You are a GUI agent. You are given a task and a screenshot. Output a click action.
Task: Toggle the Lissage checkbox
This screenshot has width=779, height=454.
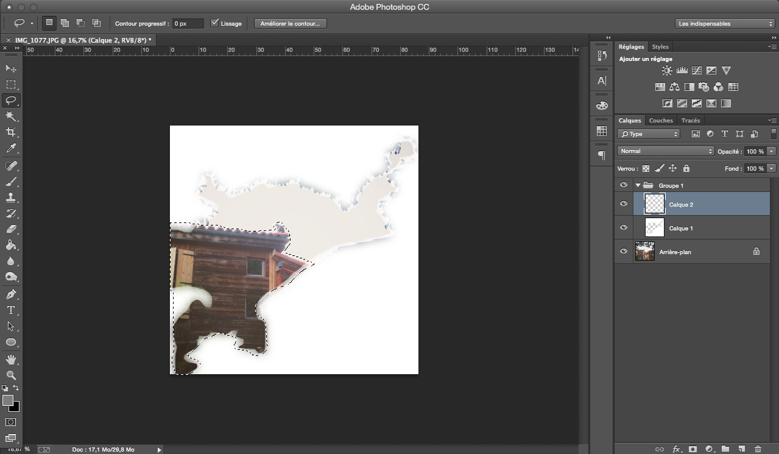click(x=214, y=23)
